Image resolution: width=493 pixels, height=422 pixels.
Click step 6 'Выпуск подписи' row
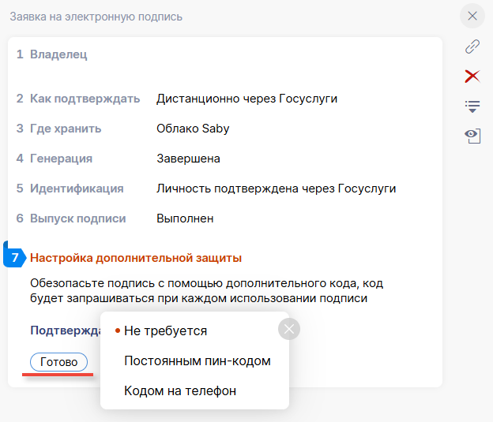(77, 218)
